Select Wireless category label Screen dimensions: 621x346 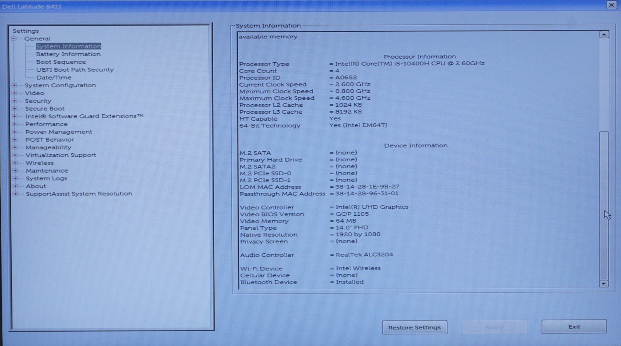click(x=40, y=163)
